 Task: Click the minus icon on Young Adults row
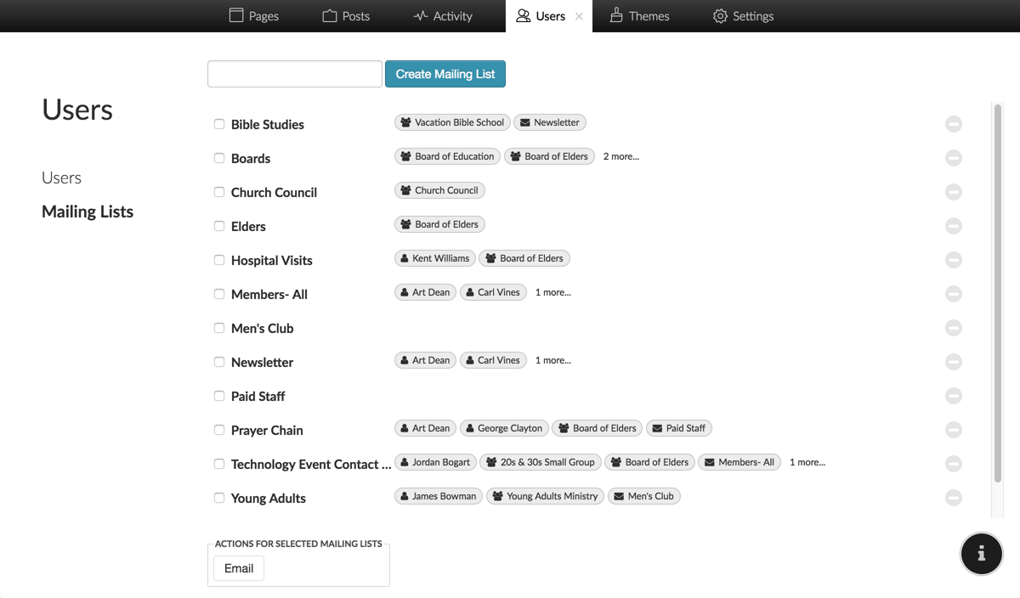tap(953, 498)
